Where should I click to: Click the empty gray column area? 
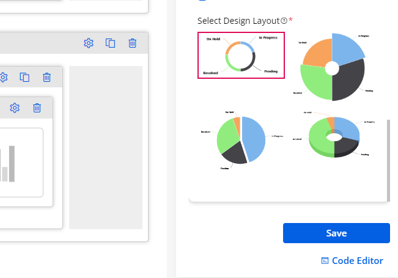tap(105, 147)
